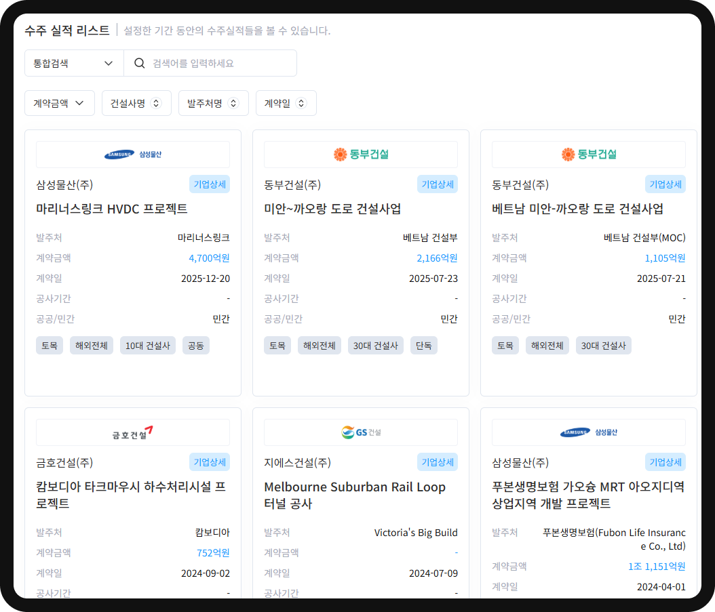
Task: Open the 캄보디아 타크마우시 하수처리시설 프로젝트 title
Action: [132, 495]
